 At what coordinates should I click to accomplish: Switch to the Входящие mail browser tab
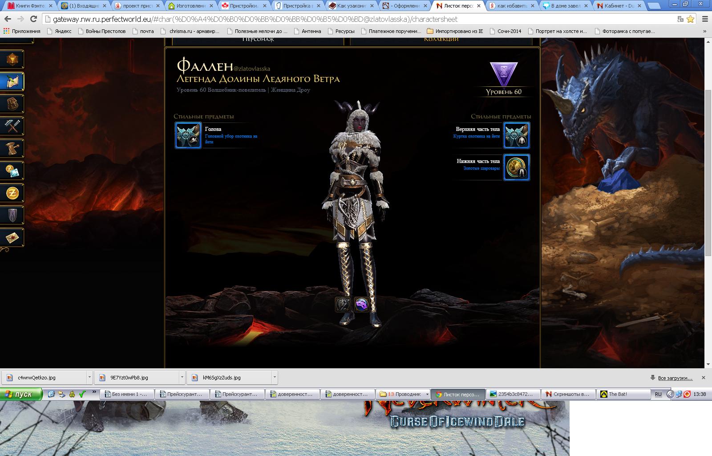(x=83, y=6)
